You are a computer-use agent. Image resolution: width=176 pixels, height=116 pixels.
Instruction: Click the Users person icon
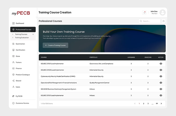click(13, 87)
